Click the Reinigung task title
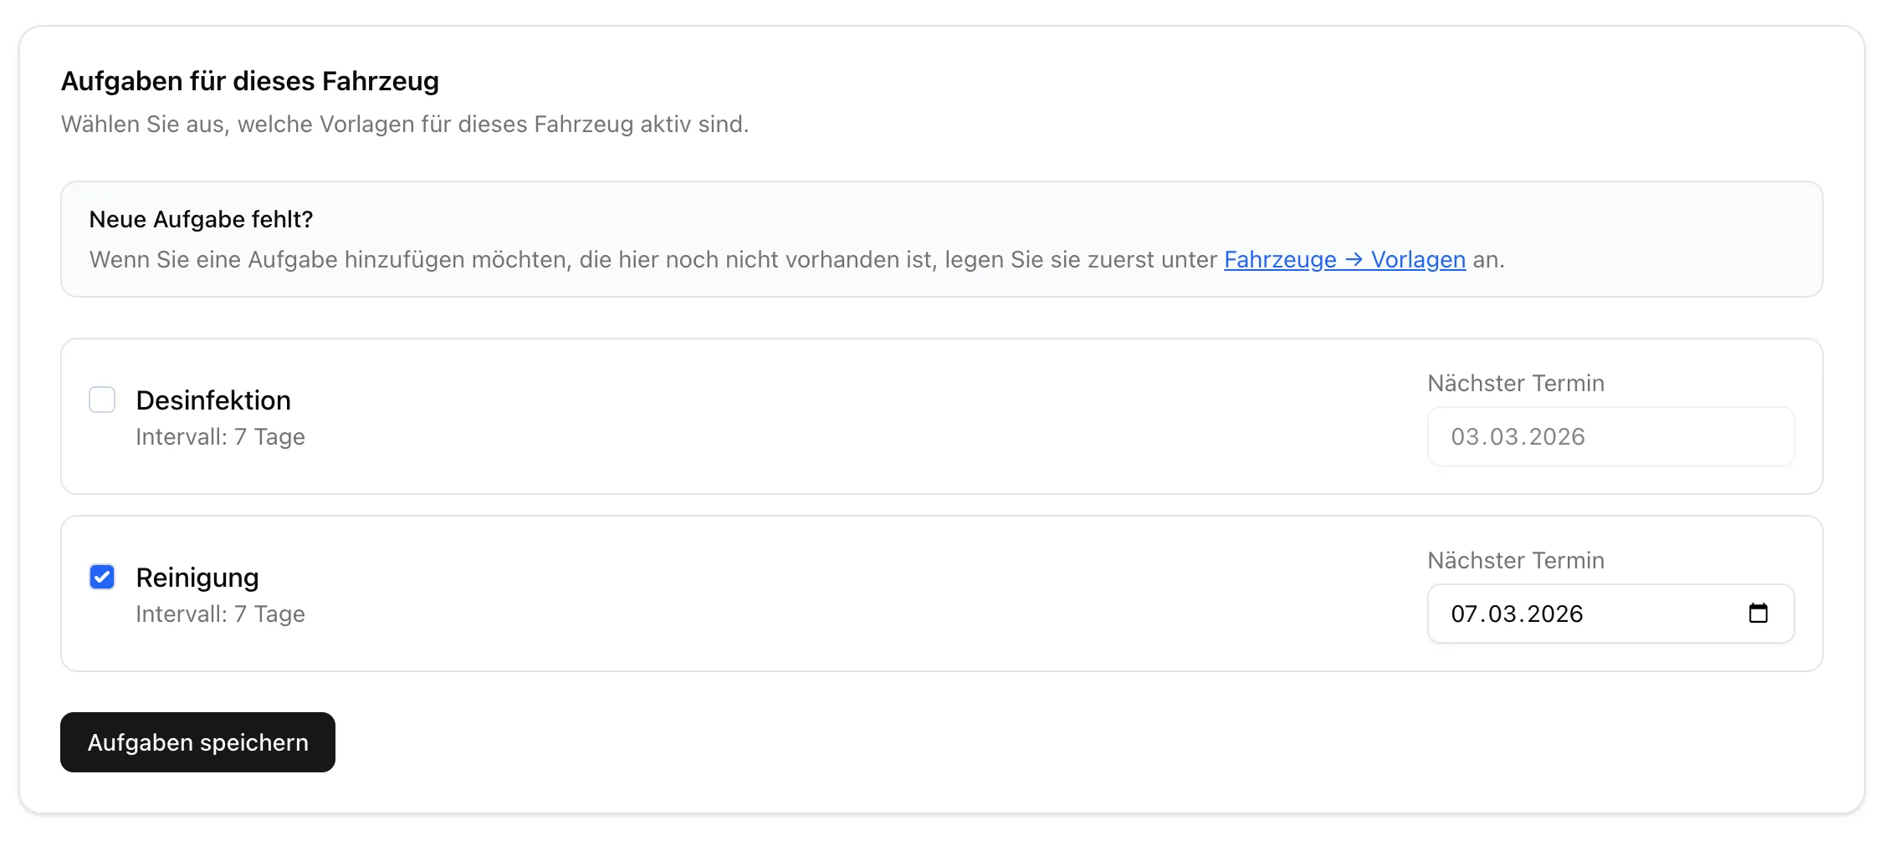Viewport: 1899px width, 866px height. (197, 577)
